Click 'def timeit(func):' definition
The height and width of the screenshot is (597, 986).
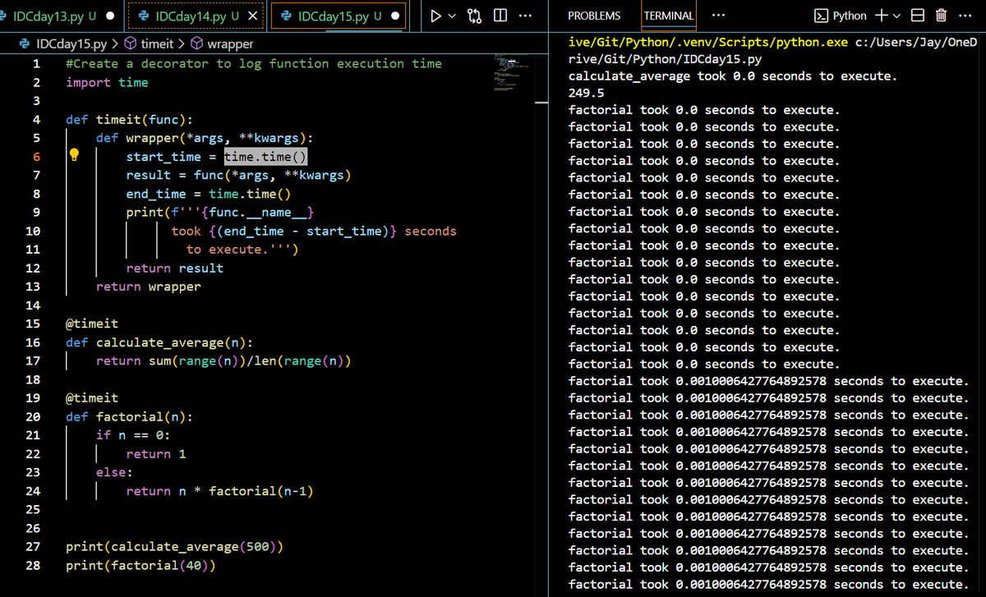pyautogui.click(x=130, y=119)
